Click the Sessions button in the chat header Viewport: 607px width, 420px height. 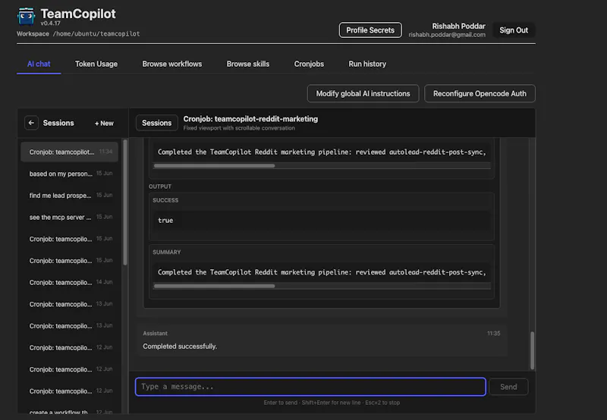click(x=156, y=123)
